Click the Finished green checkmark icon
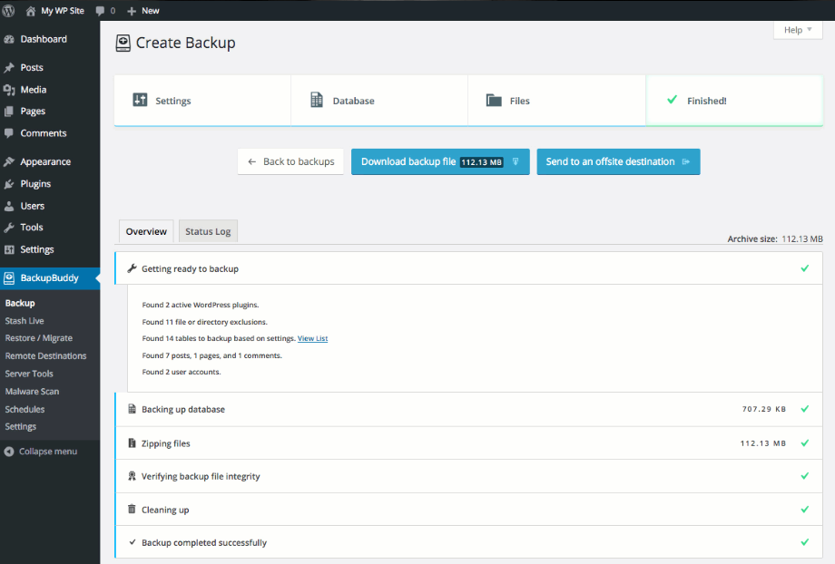Viewport: 835px width, 564px height. pyautogui.click(x=672, y=100)
